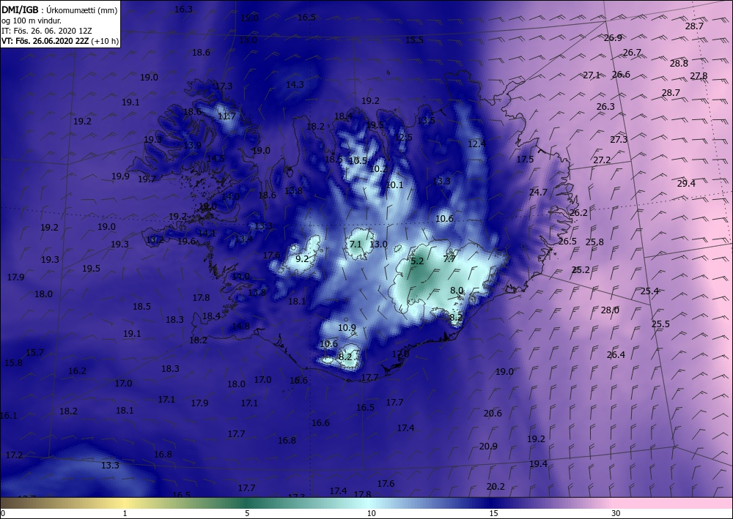Screen dimensions: 733x519
Task: Click the 10.9 value on the map
Action: click(x=347, y=328)
